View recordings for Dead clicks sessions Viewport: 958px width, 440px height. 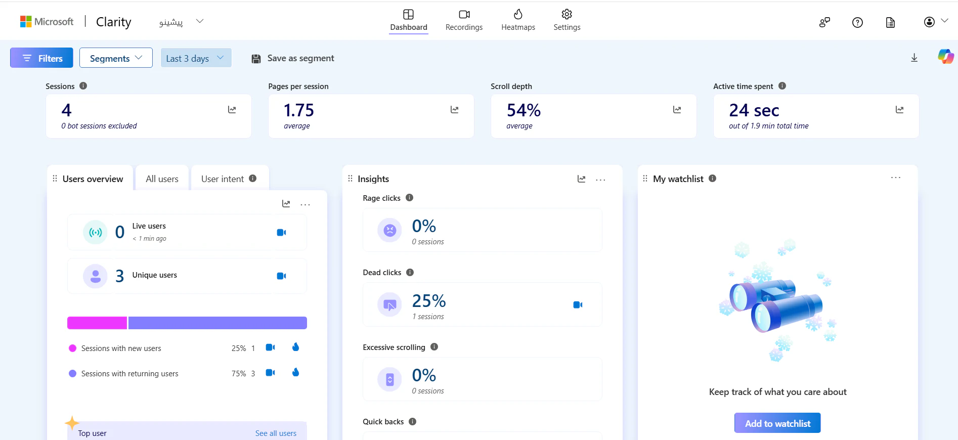[x=578, y=305]
